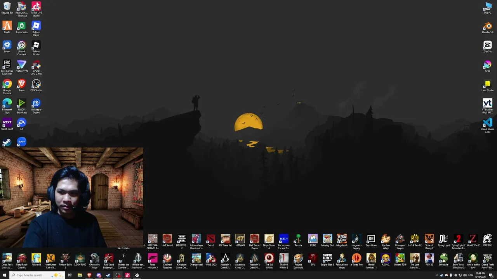Select the DREDGE game shortcut
This screenshot has height=279, width=497.
point(487,241)
